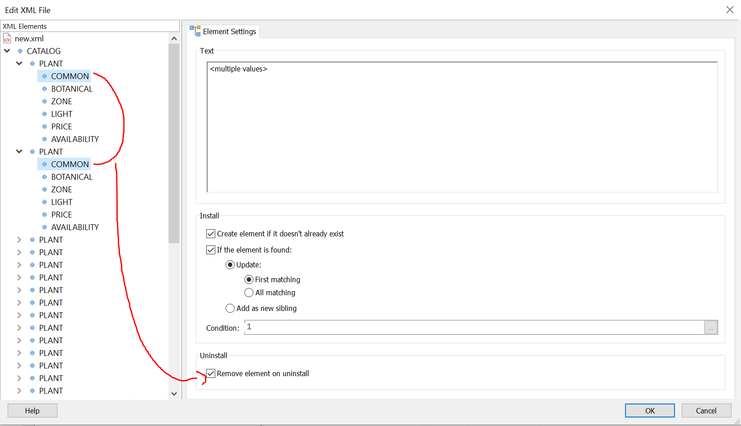Select AVAILABILITY under the first PLANT
The width and height of the screenshot is (741, 426).
pyautogui.click(x=75, y=139)
